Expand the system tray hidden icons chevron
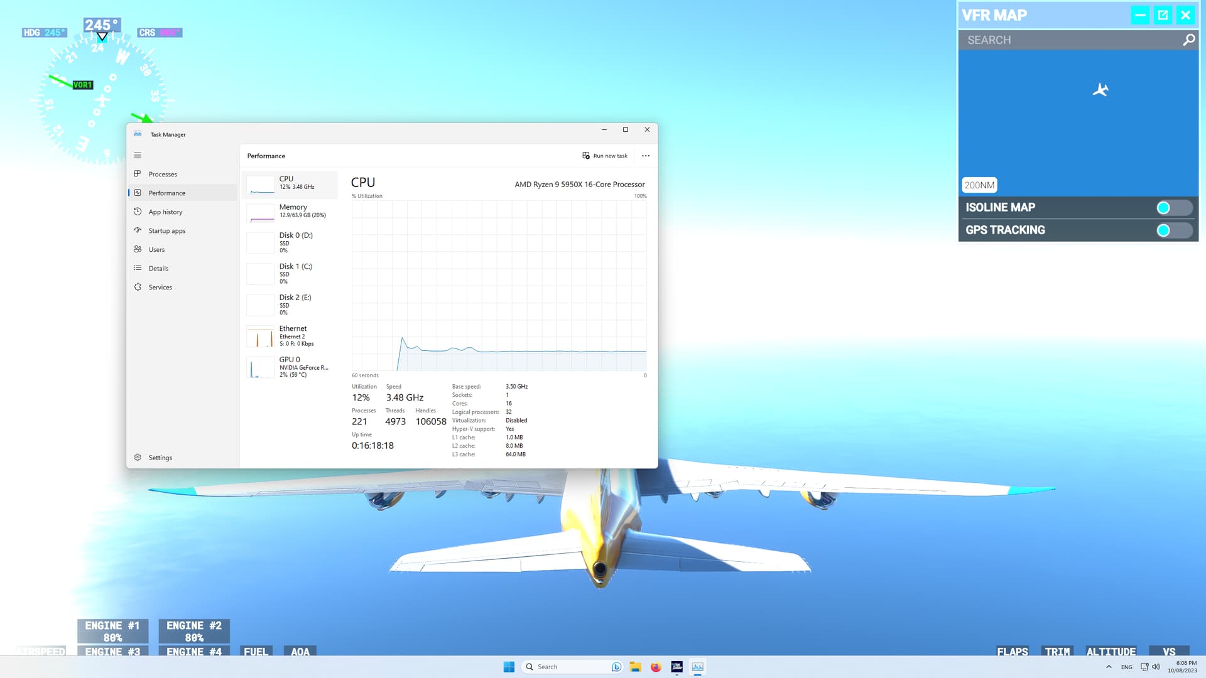Image resolution: width=1206 pixels, height=678 pixels. click(x=1109, y=667)
